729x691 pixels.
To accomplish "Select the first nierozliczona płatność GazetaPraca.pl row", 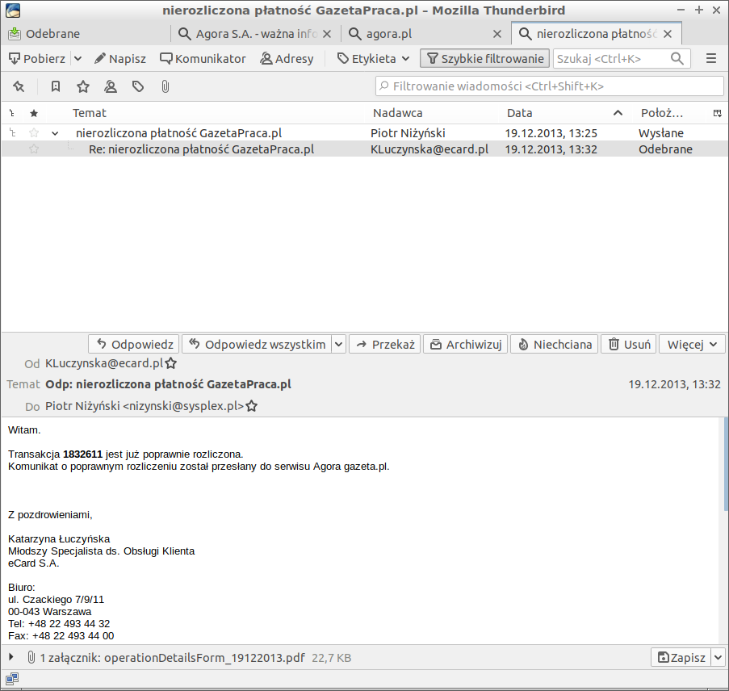I will pyautogui.click(x=365, y=133).
